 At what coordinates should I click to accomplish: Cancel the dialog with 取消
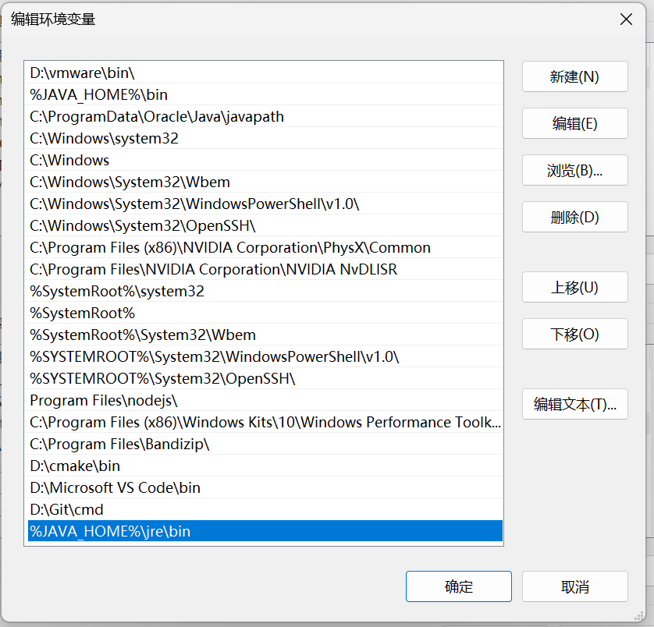[x=574, y=586]
